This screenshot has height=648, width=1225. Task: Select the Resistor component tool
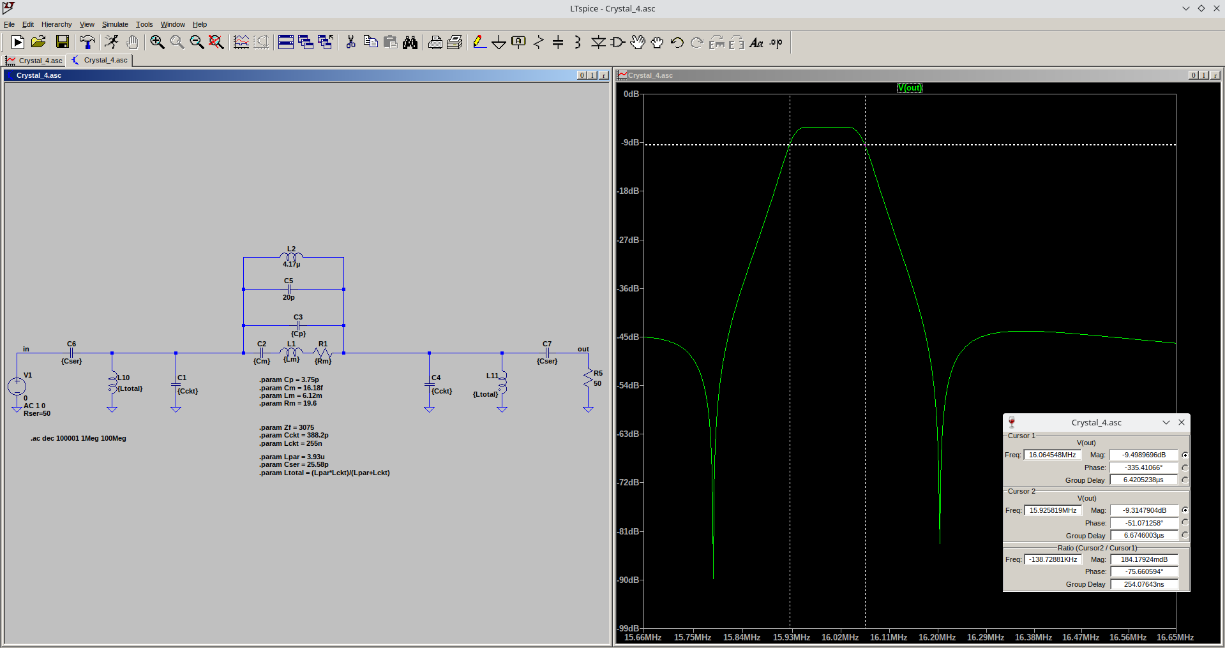coord(538,43)
